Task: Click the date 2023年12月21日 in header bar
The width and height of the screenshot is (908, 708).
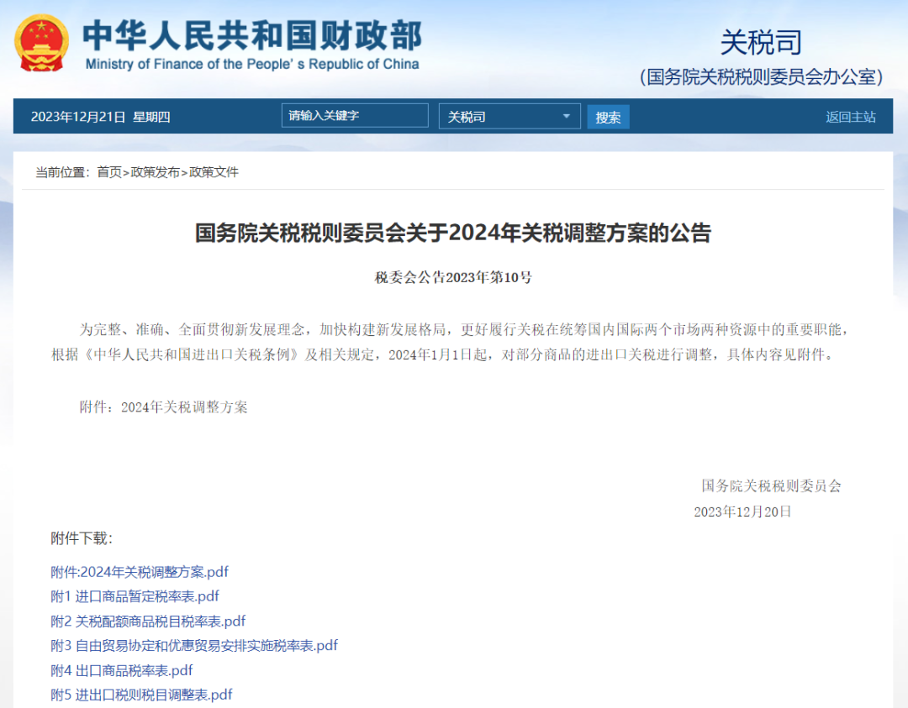Action: 78,117
